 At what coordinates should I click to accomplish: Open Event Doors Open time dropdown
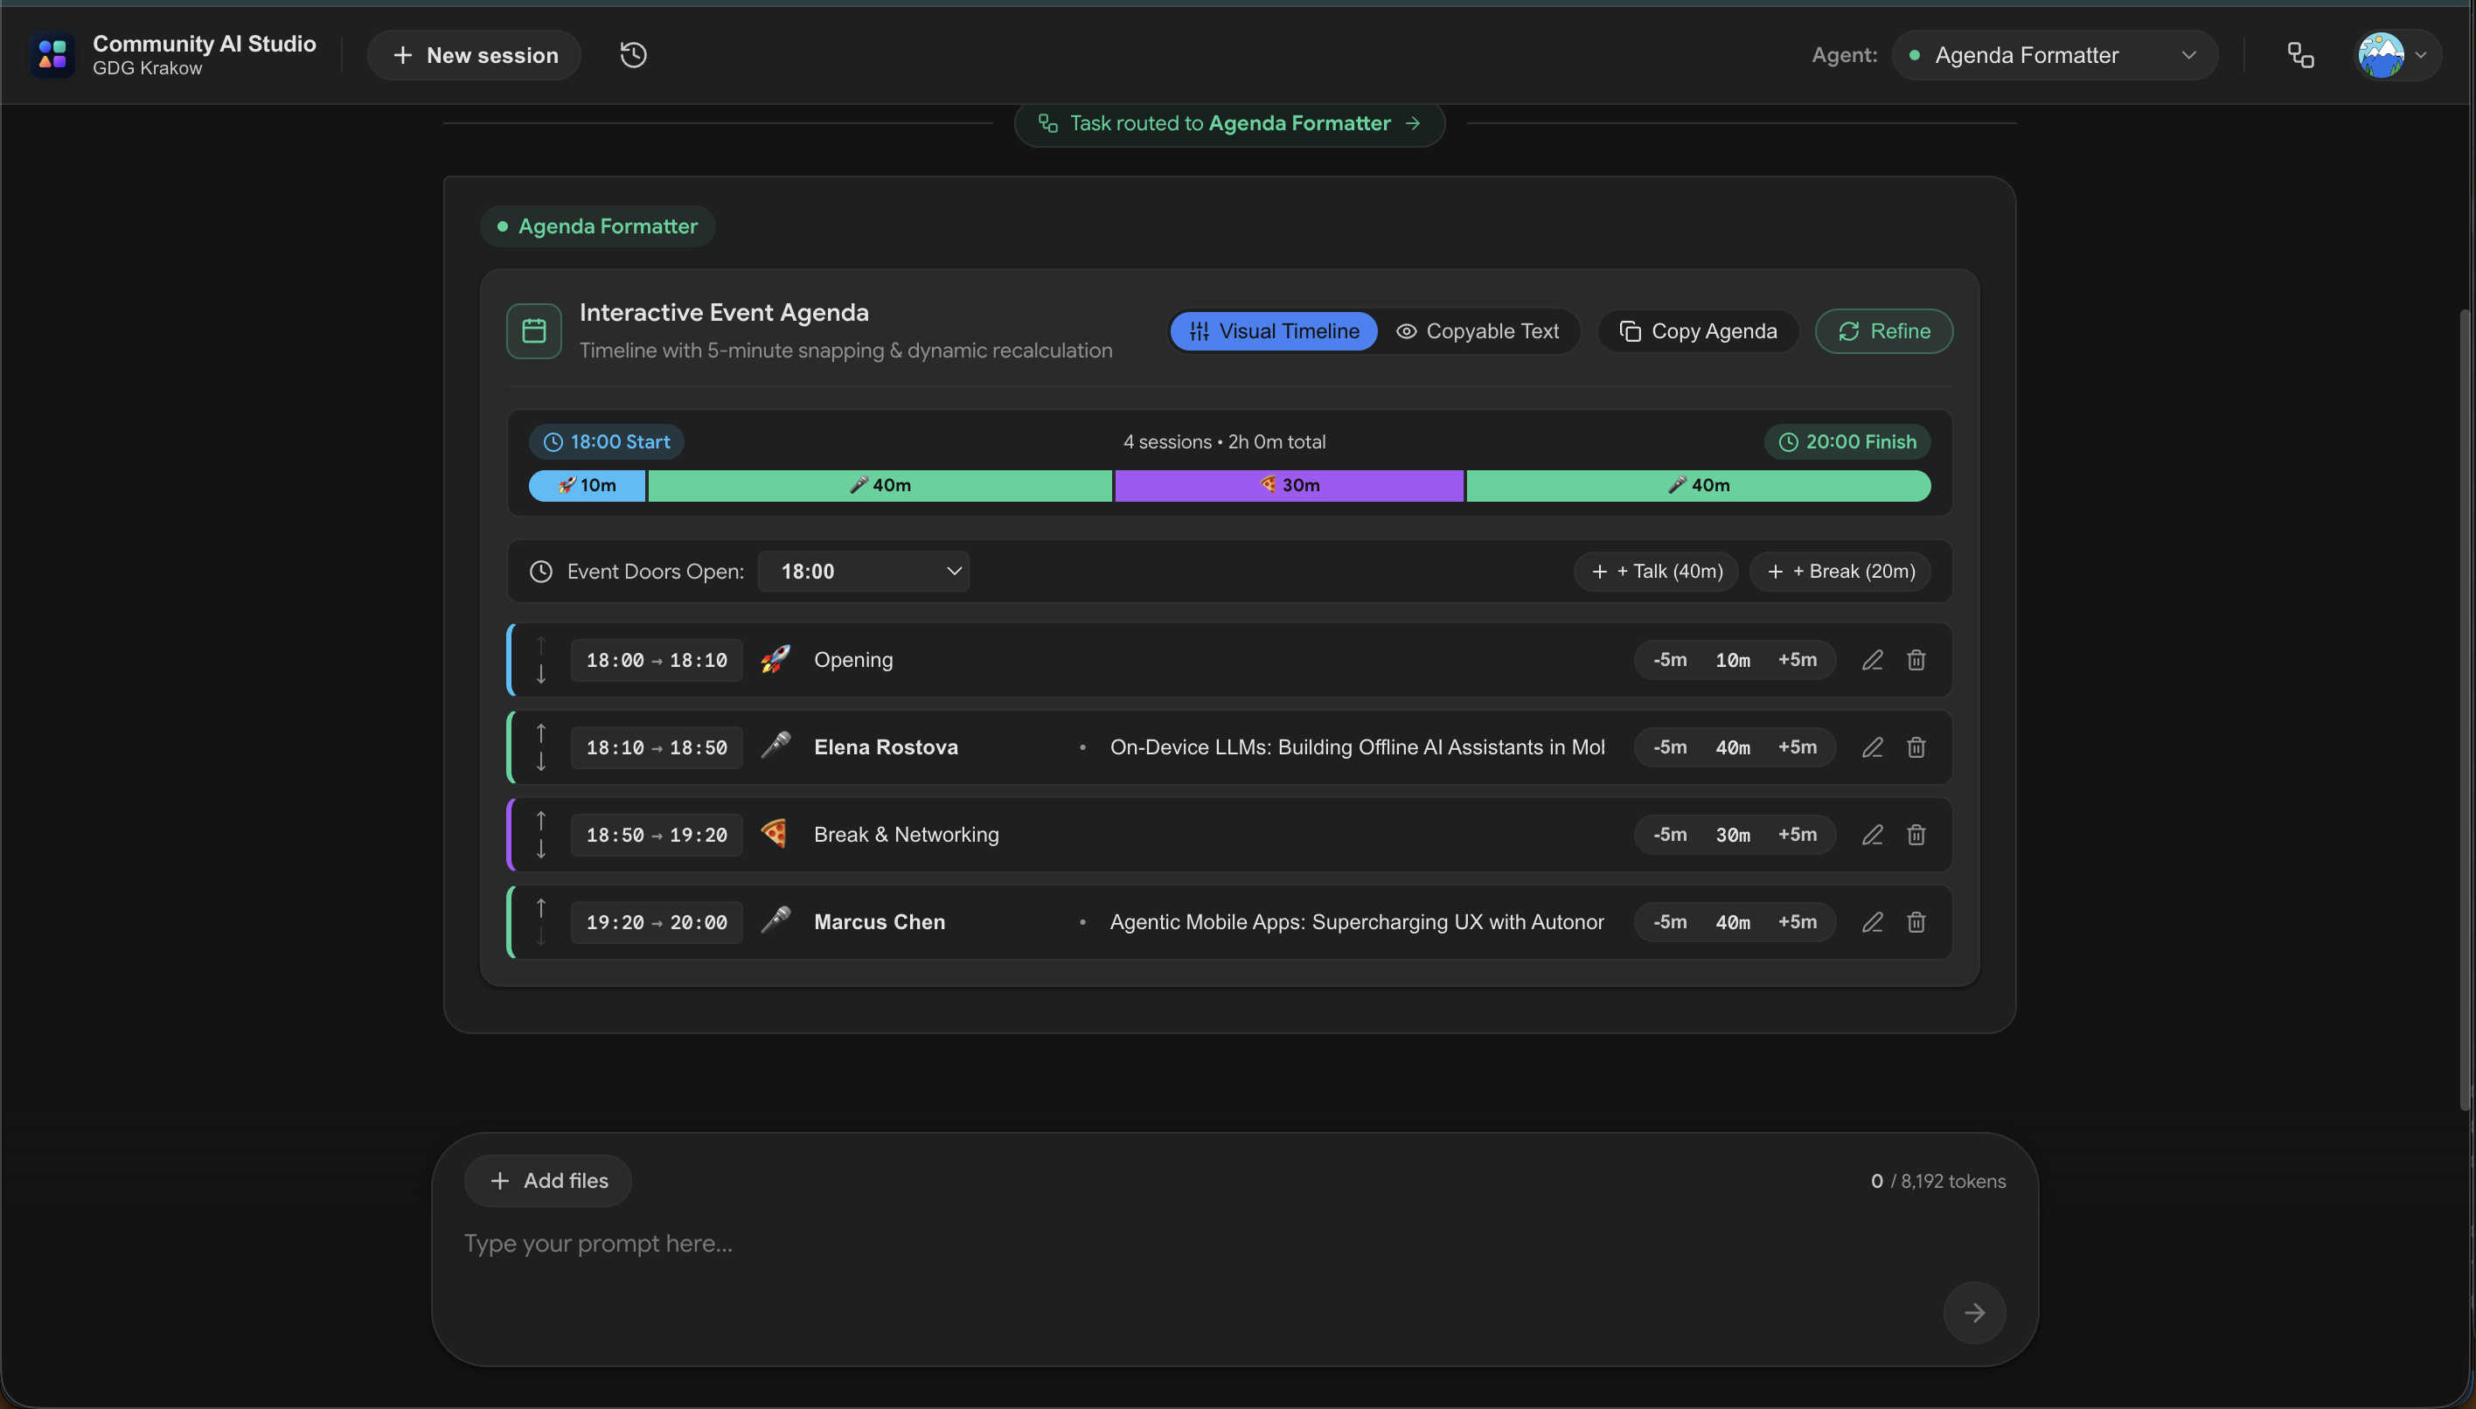(864, 571)
